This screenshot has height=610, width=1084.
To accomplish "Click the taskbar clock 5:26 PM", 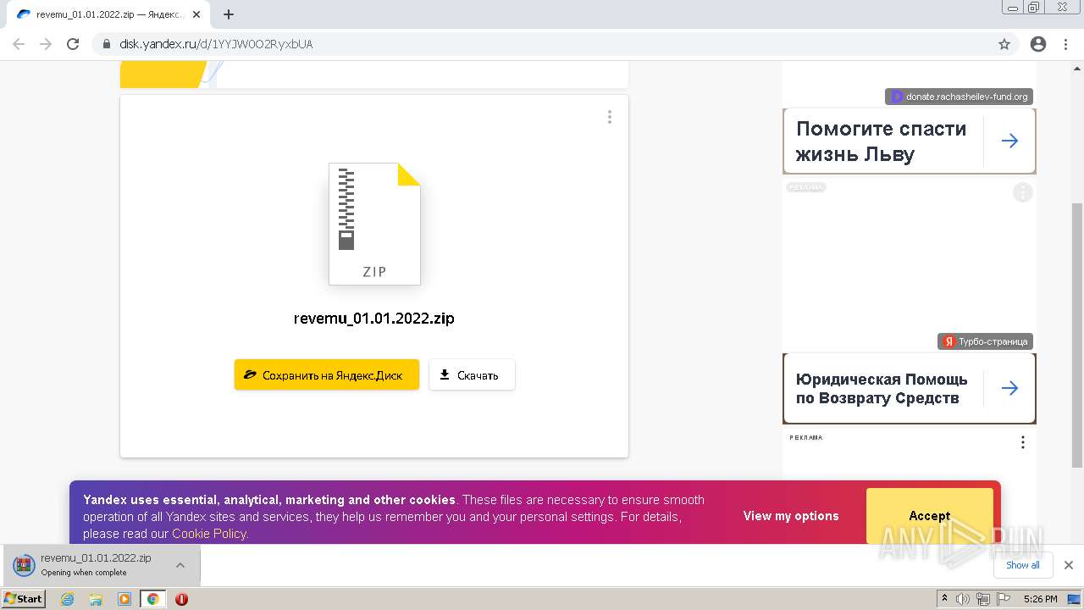I will point(1041,599).
